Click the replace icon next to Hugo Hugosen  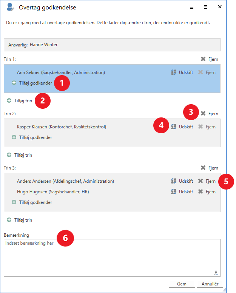pyautogui.click(x=174, y=192)
